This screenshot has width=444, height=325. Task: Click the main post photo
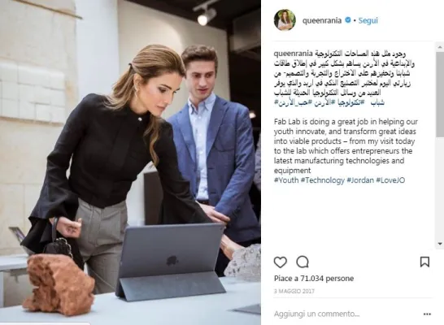pos(130,162)
